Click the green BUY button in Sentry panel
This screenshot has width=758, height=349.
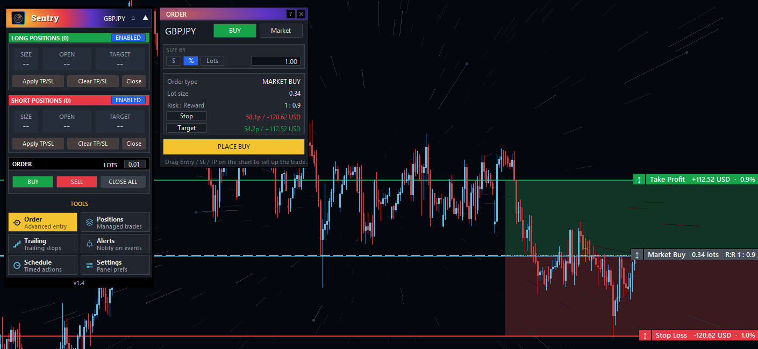click(33, 182)
